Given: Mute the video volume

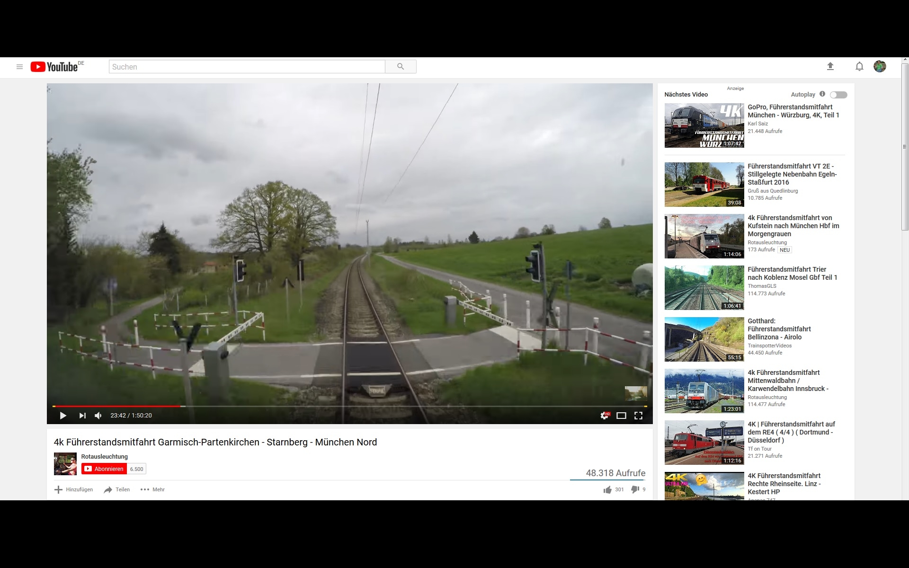Looking at the screenshot, I should 98,416.
